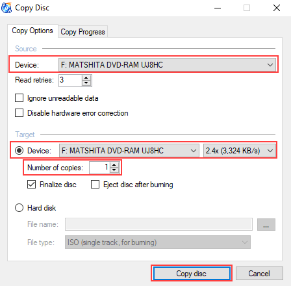
Task: Check Disable hardware error correction
Action: [x=19, y=113]
